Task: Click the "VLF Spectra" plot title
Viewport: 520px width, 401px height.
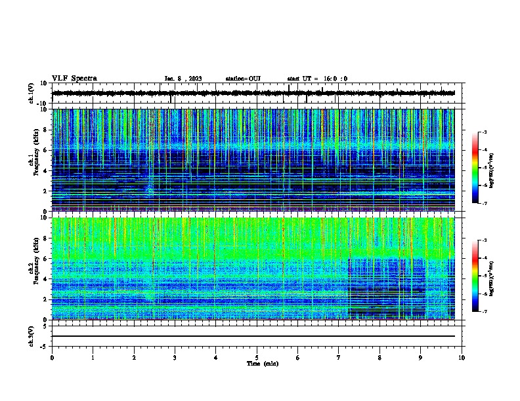Action: (x=74, y=79)
